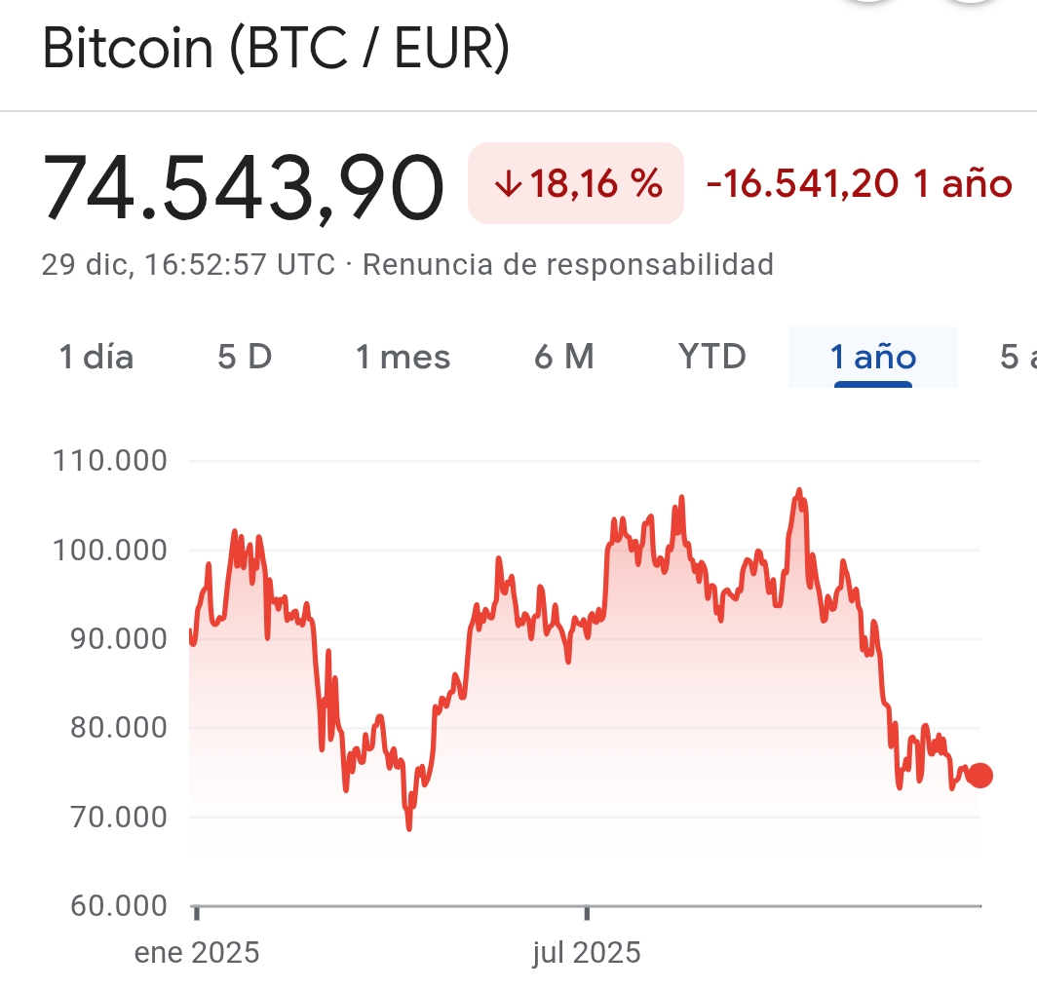Screen dimensions: 1037x991
Task: Open the 1 mes range tab
Action: coord(403,358)
